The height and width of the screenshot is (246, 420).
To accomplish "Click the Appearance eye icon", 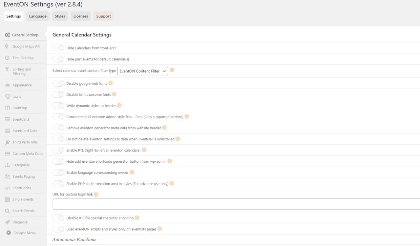I will point(7,85).
